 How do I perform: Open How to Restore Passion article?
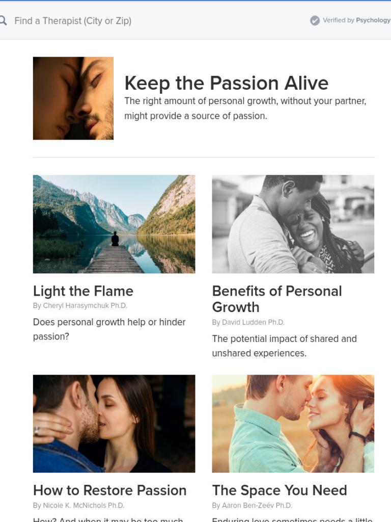(110, 490)
